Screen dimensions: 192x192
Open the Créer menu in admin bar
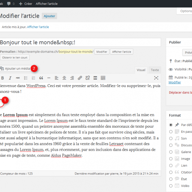[x=26, y=4]
